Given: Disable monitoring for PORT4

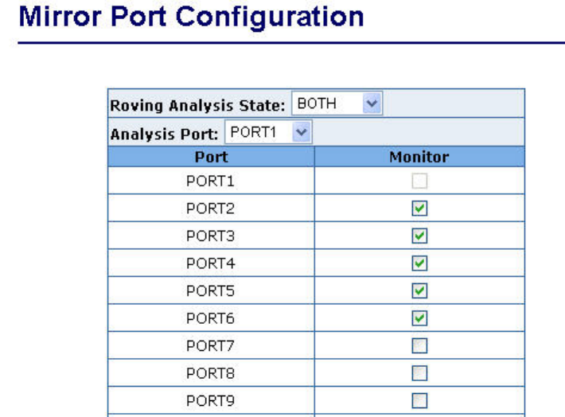Looking at the screenshot, I should click(419, 263).
